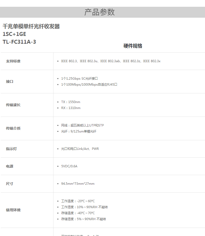Select the 存储温度：-40℃～70℃ line

pyautogui.click(x=78, y=213)
